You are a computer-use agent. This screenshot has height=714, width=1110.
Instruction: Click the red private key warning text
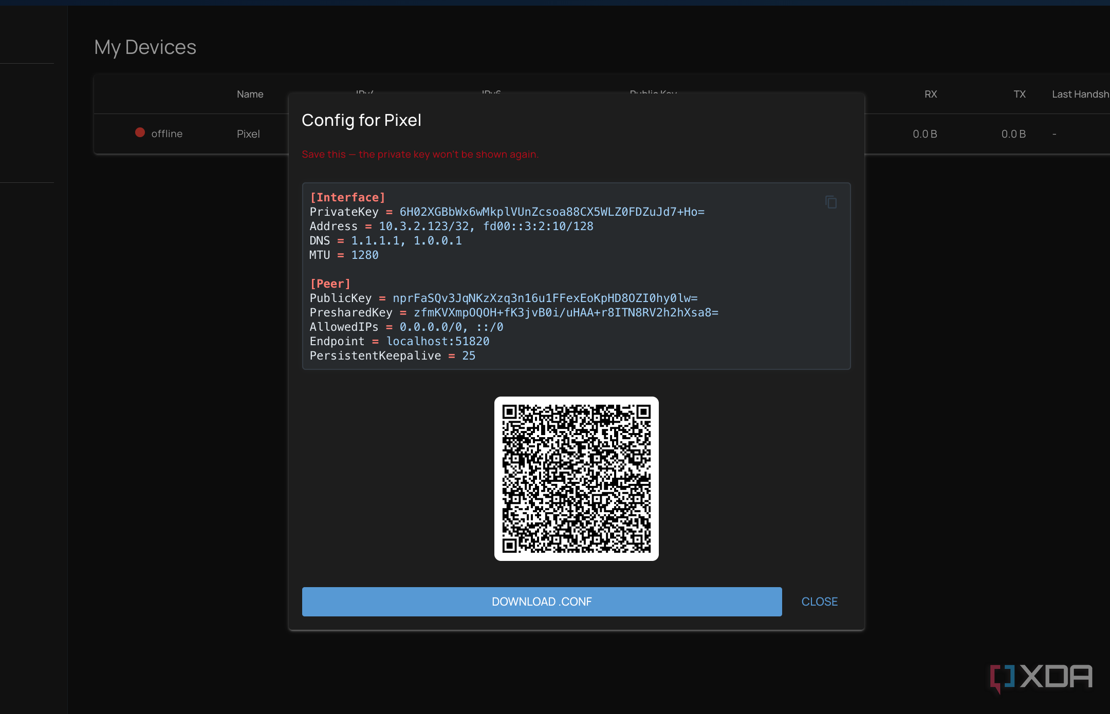point(420,154)
